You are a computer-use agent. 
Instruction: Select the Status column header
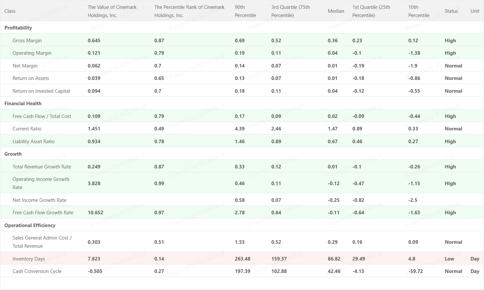click(x=451, y=11)
